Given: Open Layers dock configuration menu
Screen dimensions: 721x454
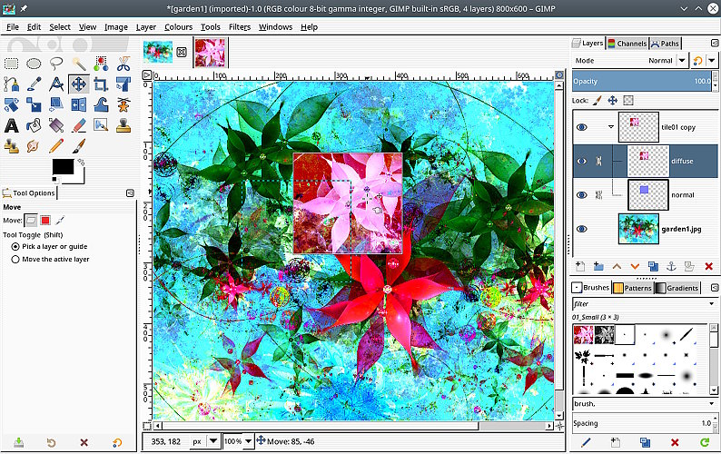Looking at the screenshot, I should (714, 43).
